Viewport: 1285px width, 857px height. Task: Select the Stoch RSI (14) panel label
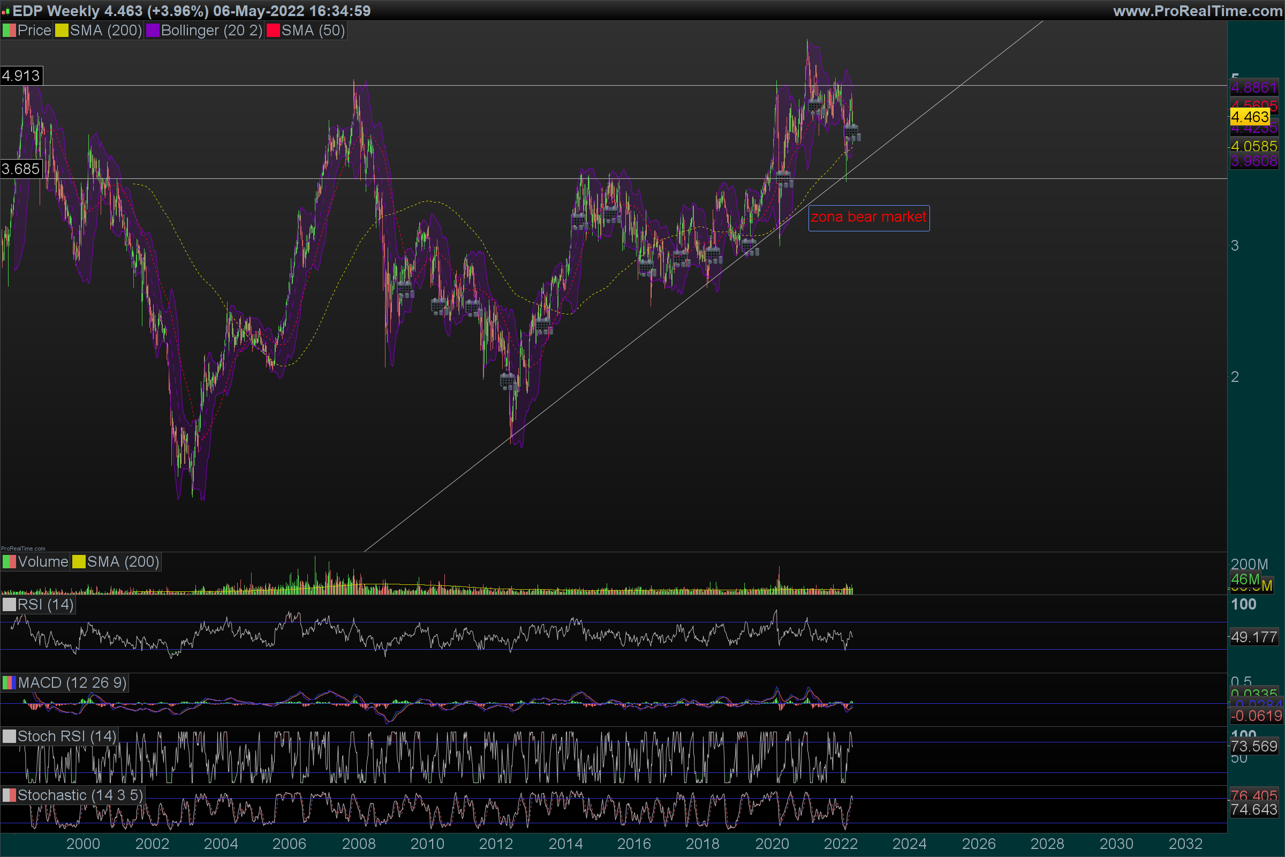point(66,736)
